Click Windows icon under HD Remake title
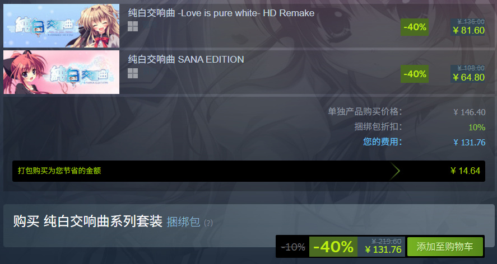 coord(133,26)
